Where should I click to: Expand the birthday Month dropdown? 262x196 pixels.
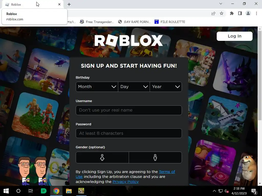tap(97, 87)
